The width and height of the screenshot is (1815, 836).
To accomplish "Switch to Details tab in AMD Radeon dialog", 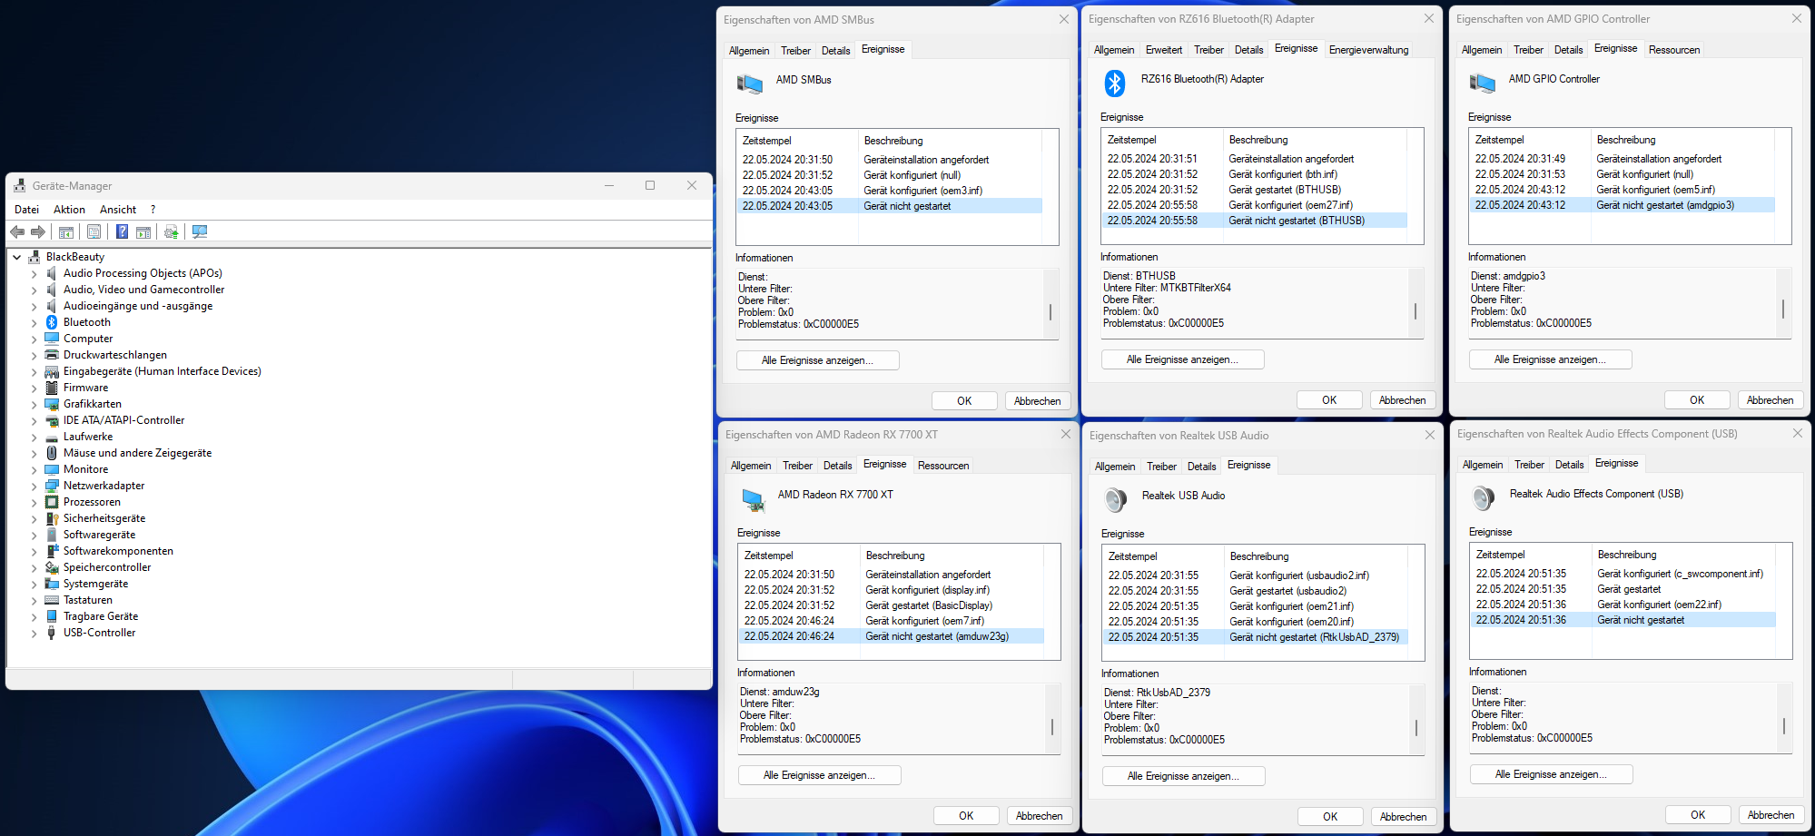I will point(837,466).
